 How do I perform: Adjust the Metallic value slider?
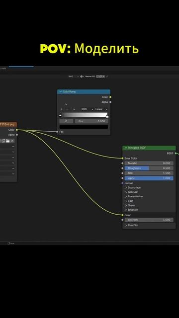(149, 163)
